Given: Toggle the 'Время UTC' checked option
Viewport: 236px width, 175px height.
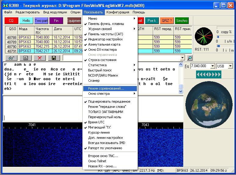Looking at the screenshot, I should [x=96, y=122].
